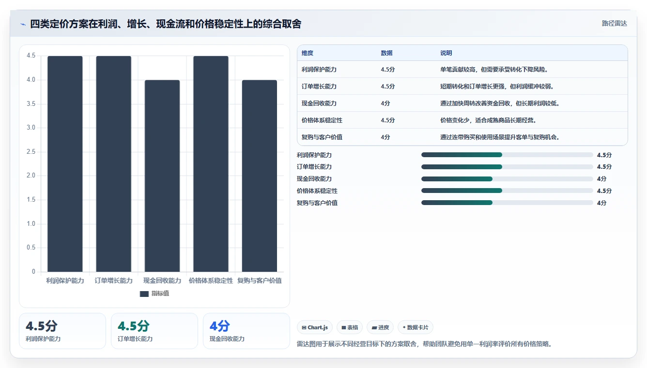Click description 通过连带购买和使用场景提升客单与复购机会。
The width and height of the screenshot is (647, 368).
(x=500, y=137)
